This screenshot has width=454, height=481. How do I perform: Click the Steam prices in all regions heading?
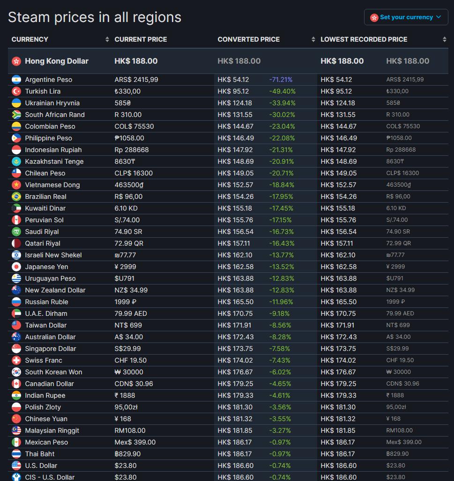[95, 17]
